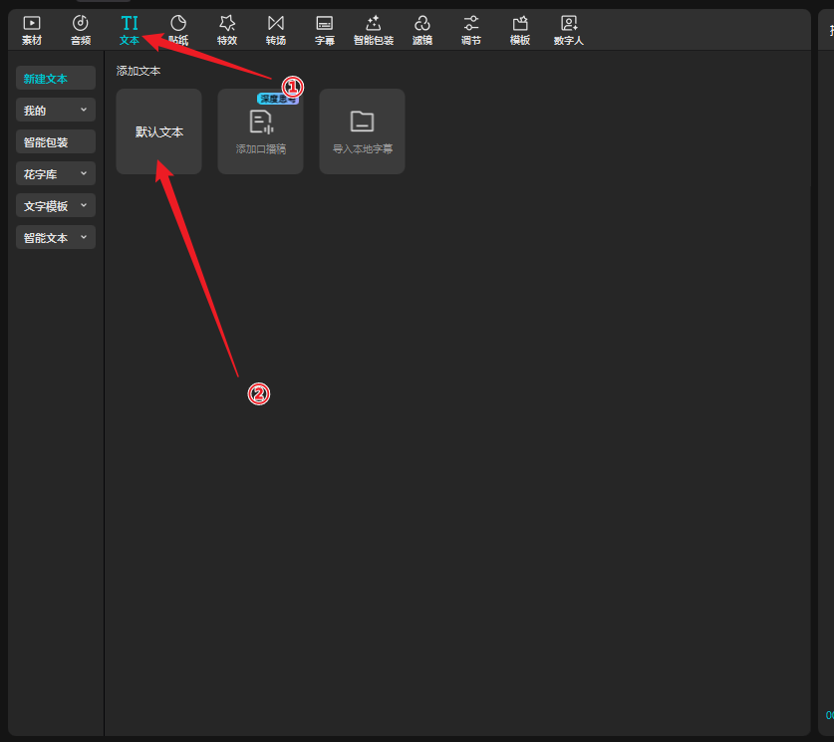Expand the 花字库 category
Image resolution: width=834 pixels, height=742 pixels.
pos(56,174)
